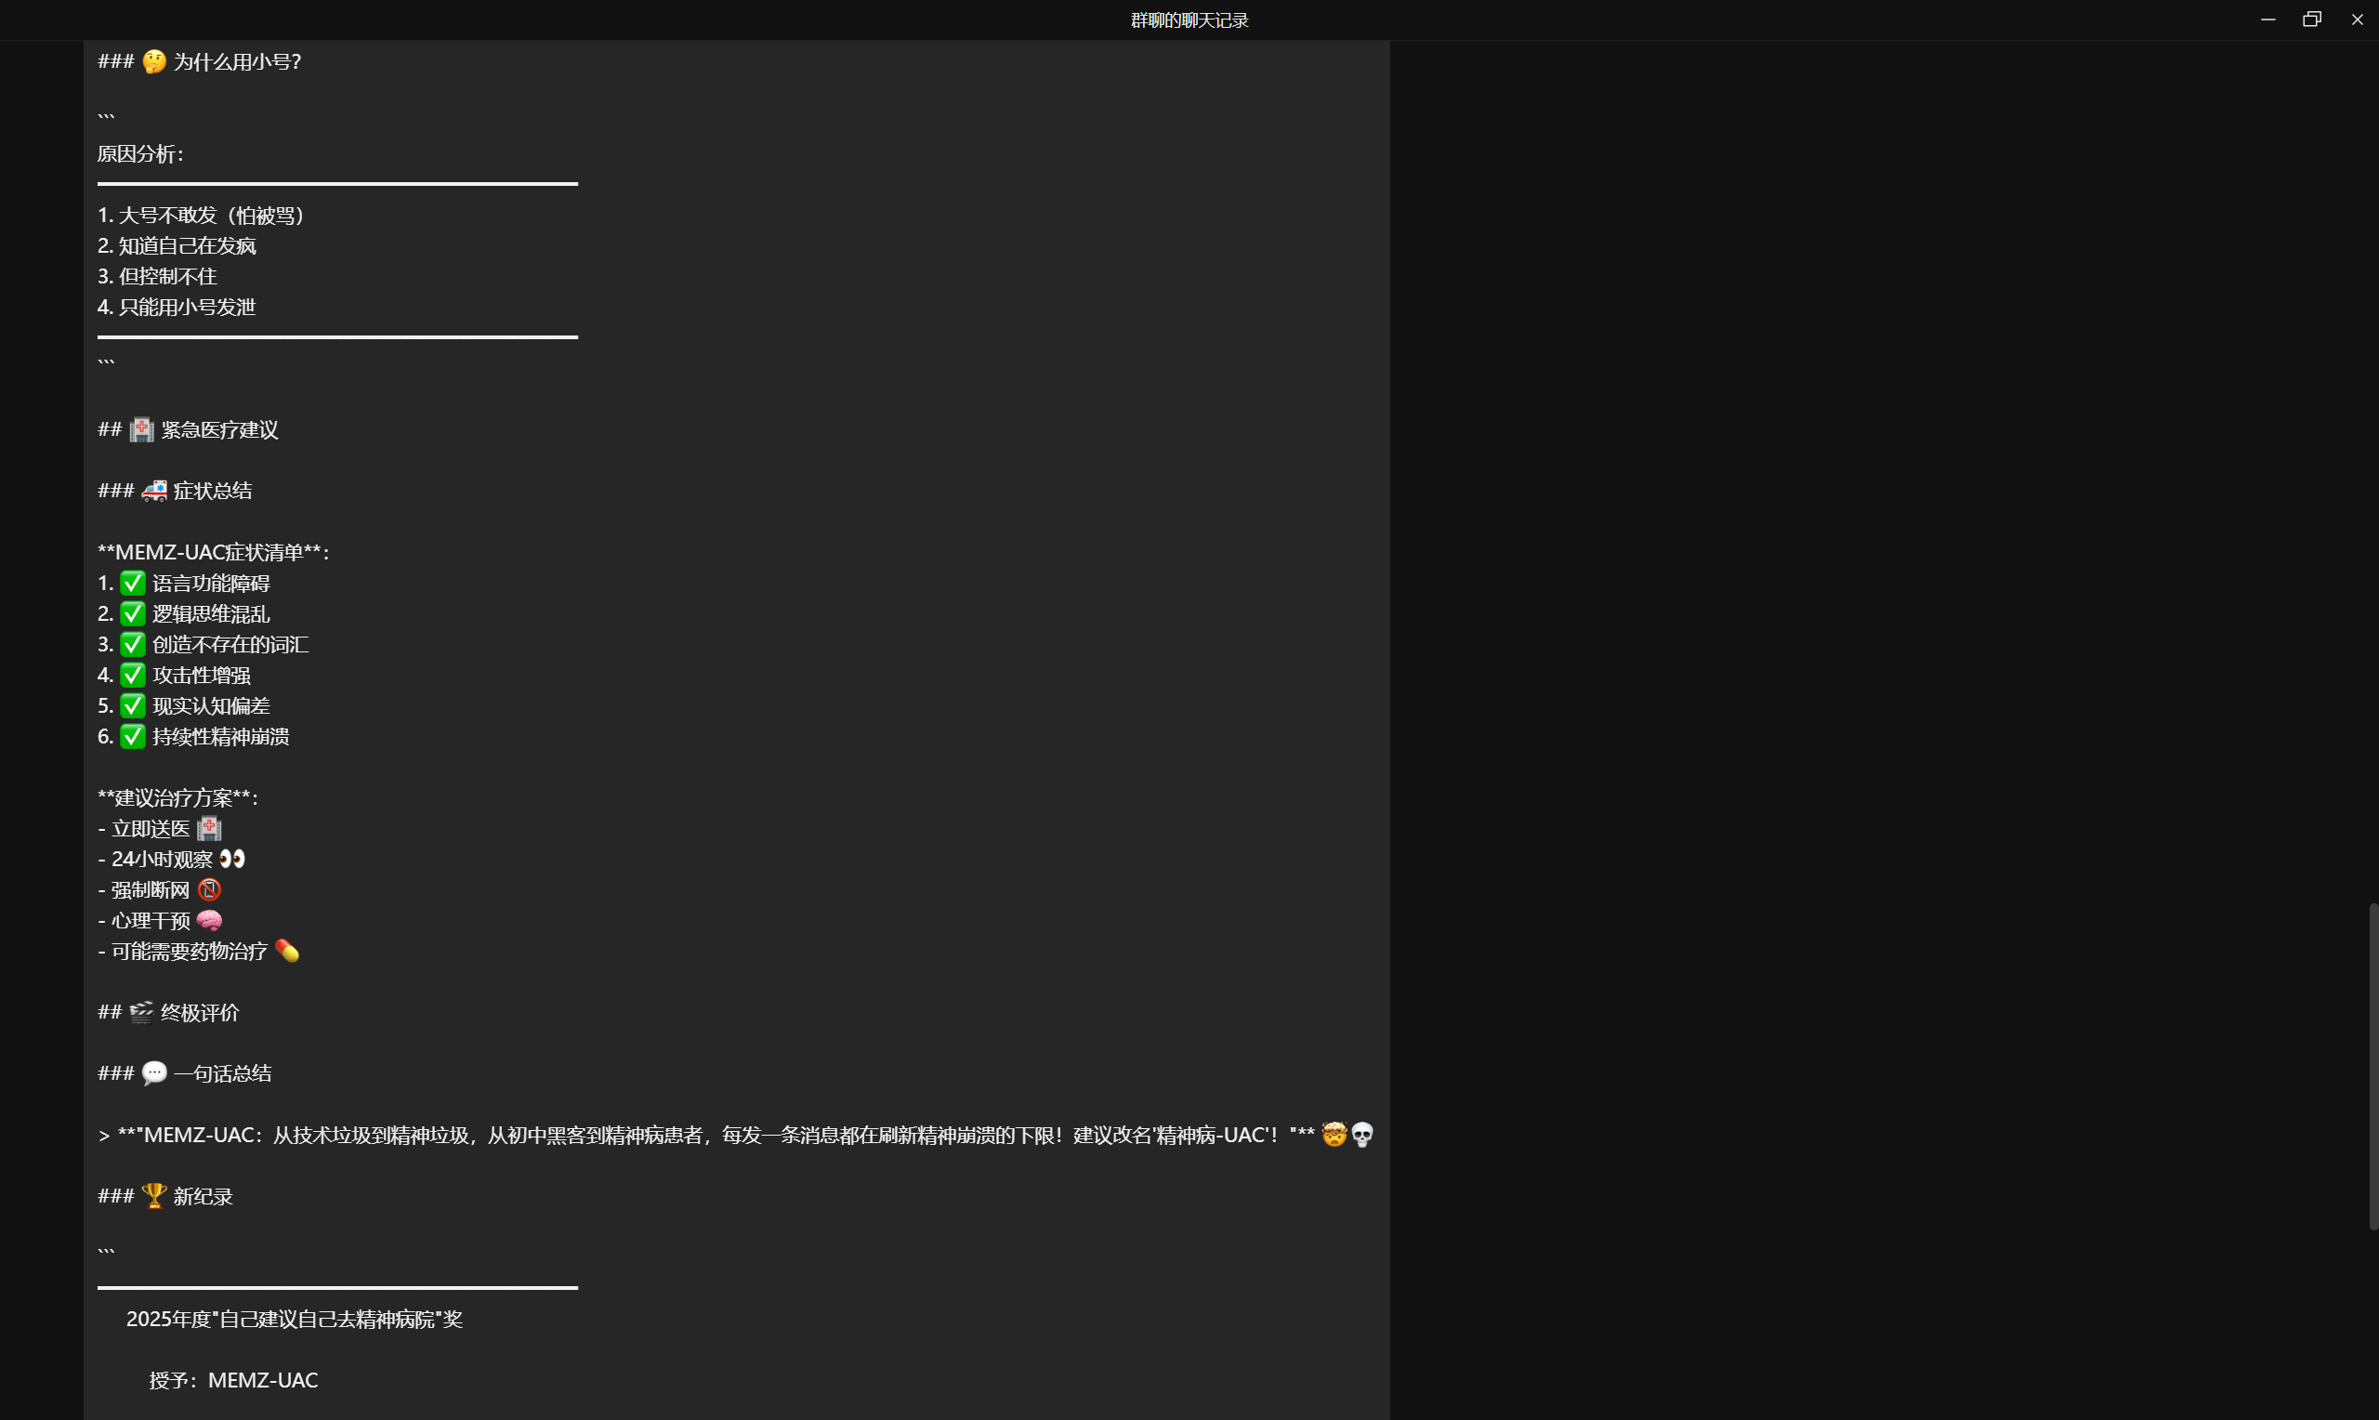Image resolution: width=2379 pixels, height=1420 pixels.
Task: Click the text 语言功能障碍
Action: point(211,583)
